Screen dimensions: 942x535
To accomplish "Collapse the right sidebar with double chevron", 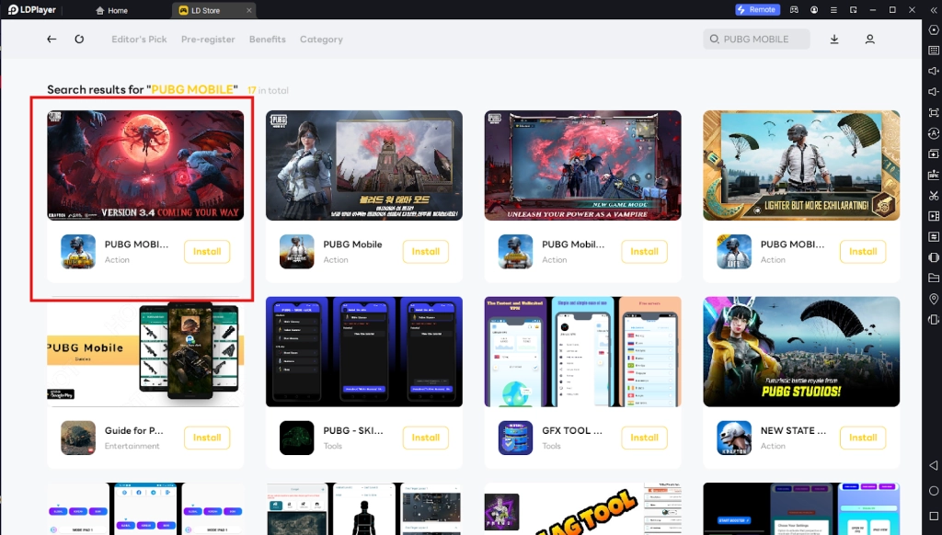I will click(x=934, y=10).
